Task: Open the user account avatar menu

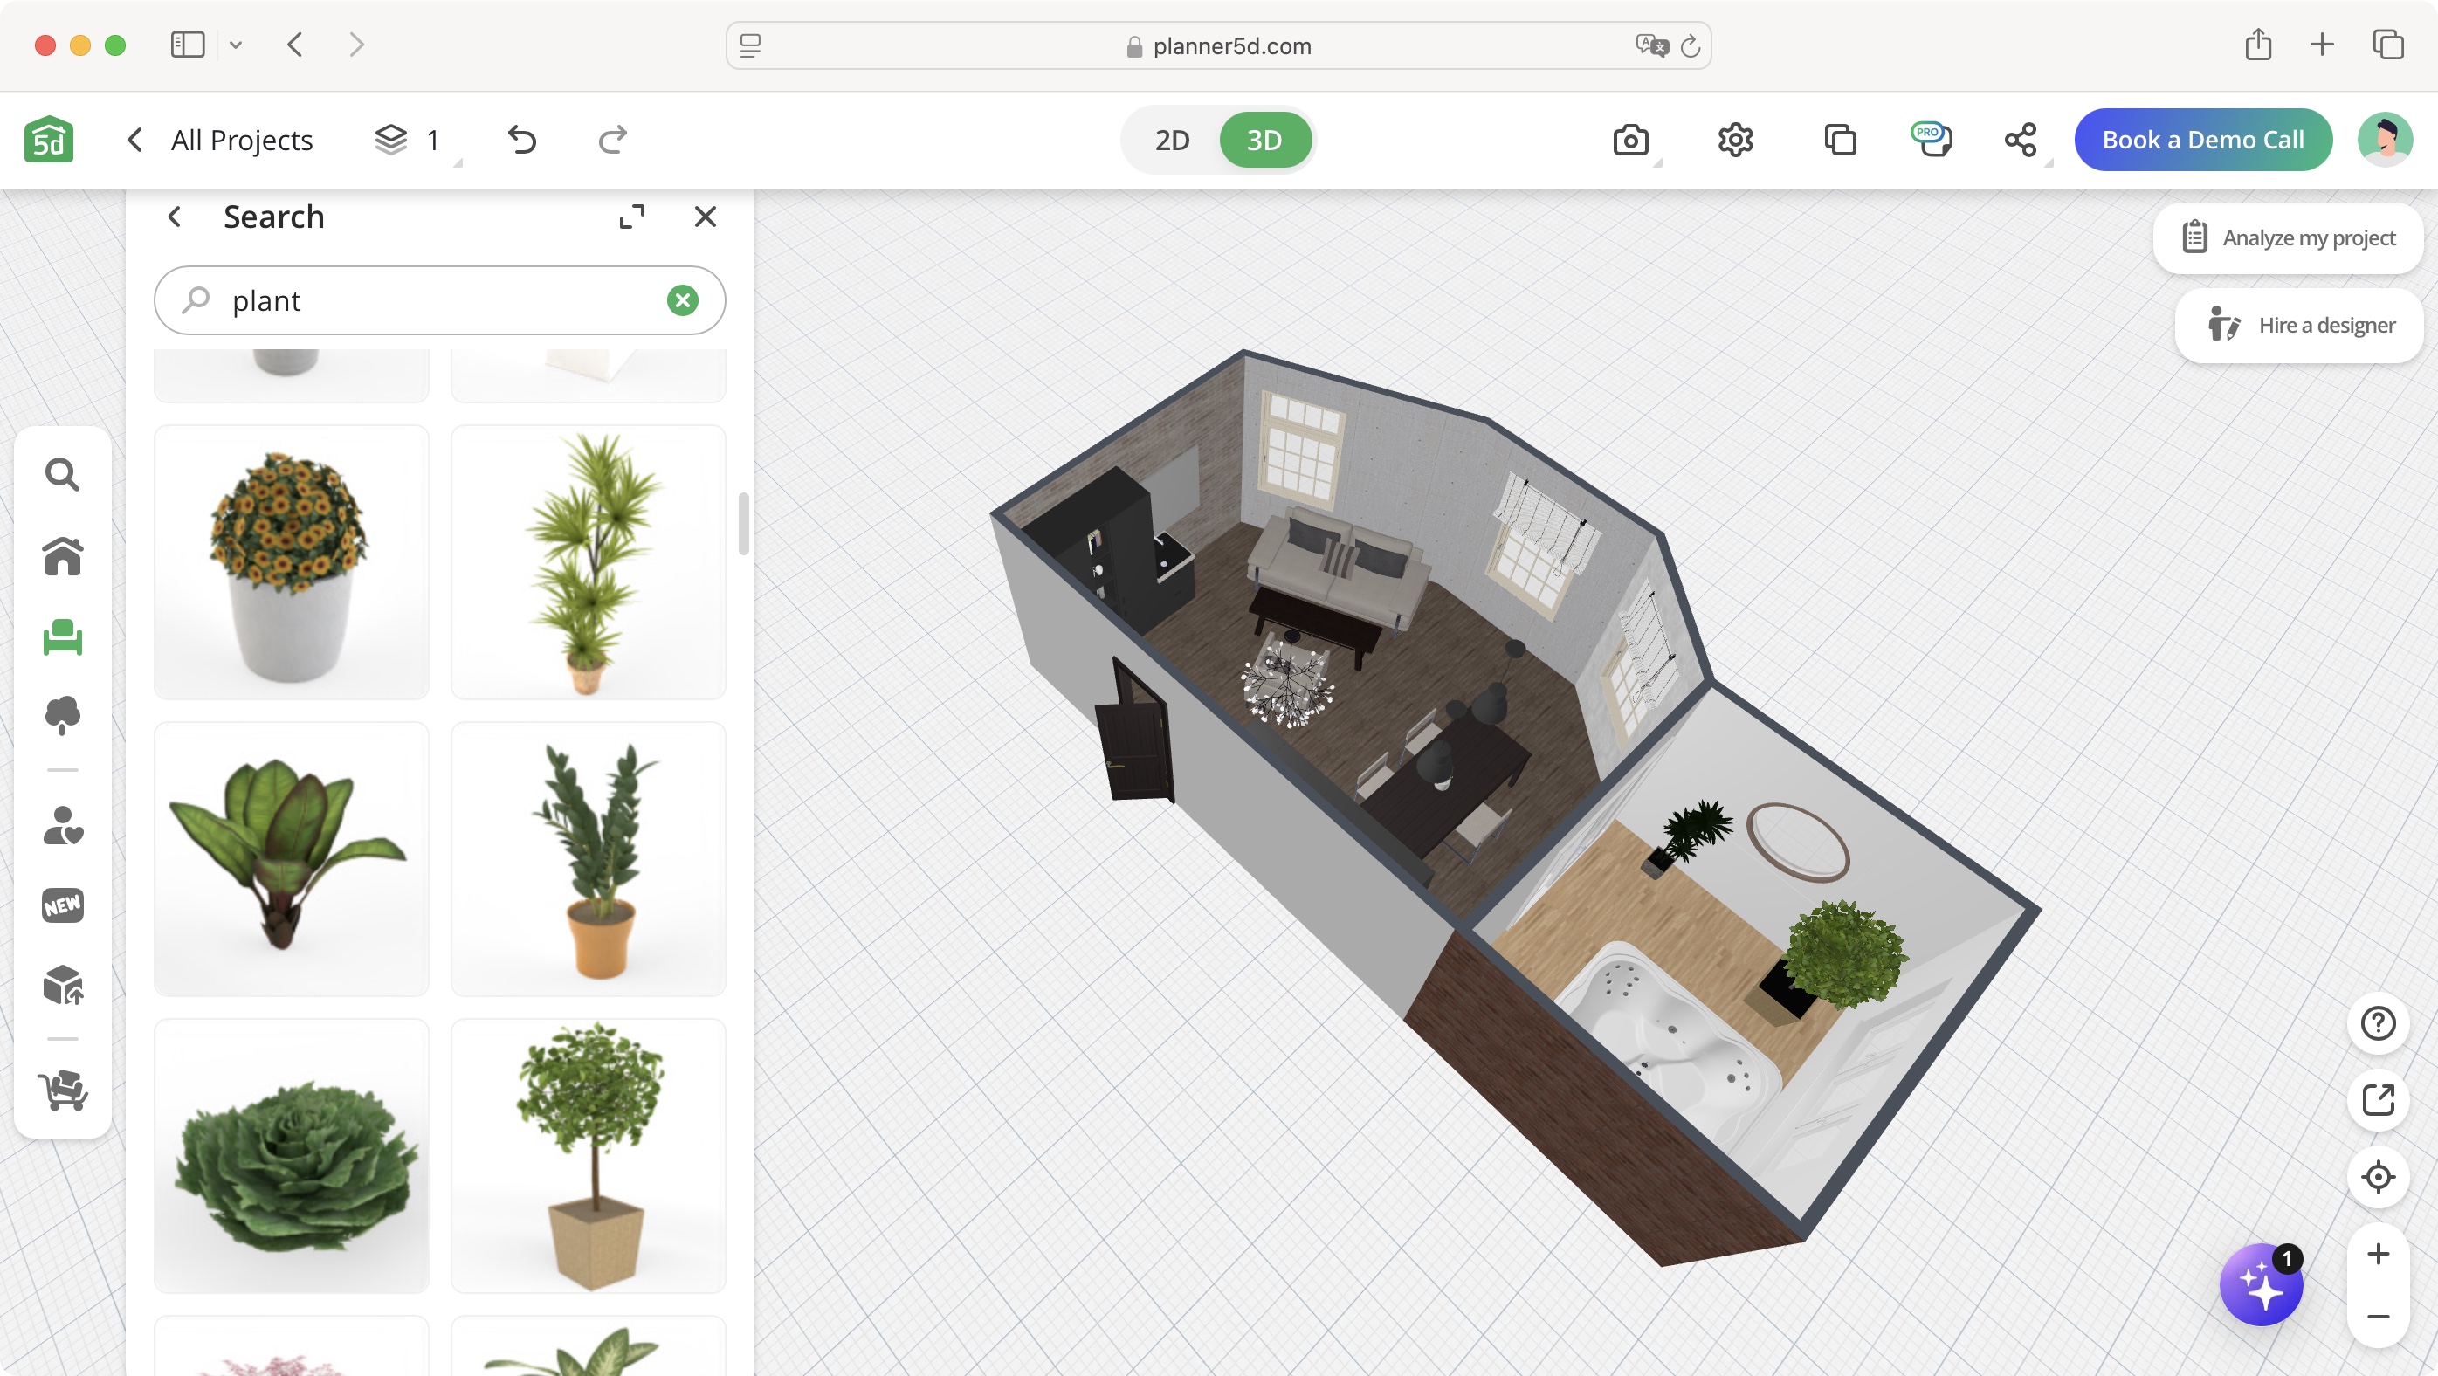Action: pos(2386,139)
